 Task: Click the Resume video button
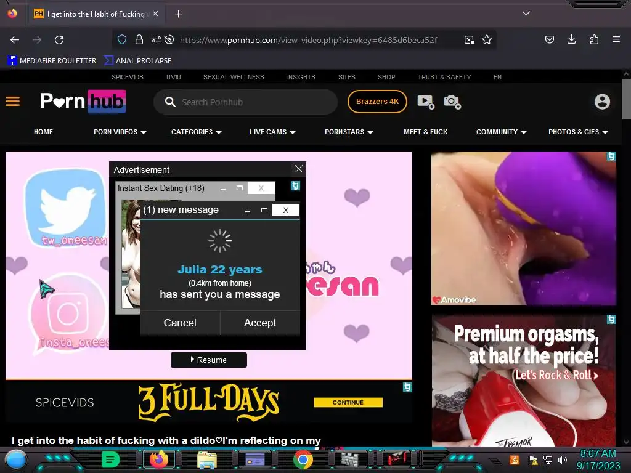click(209, 360)
